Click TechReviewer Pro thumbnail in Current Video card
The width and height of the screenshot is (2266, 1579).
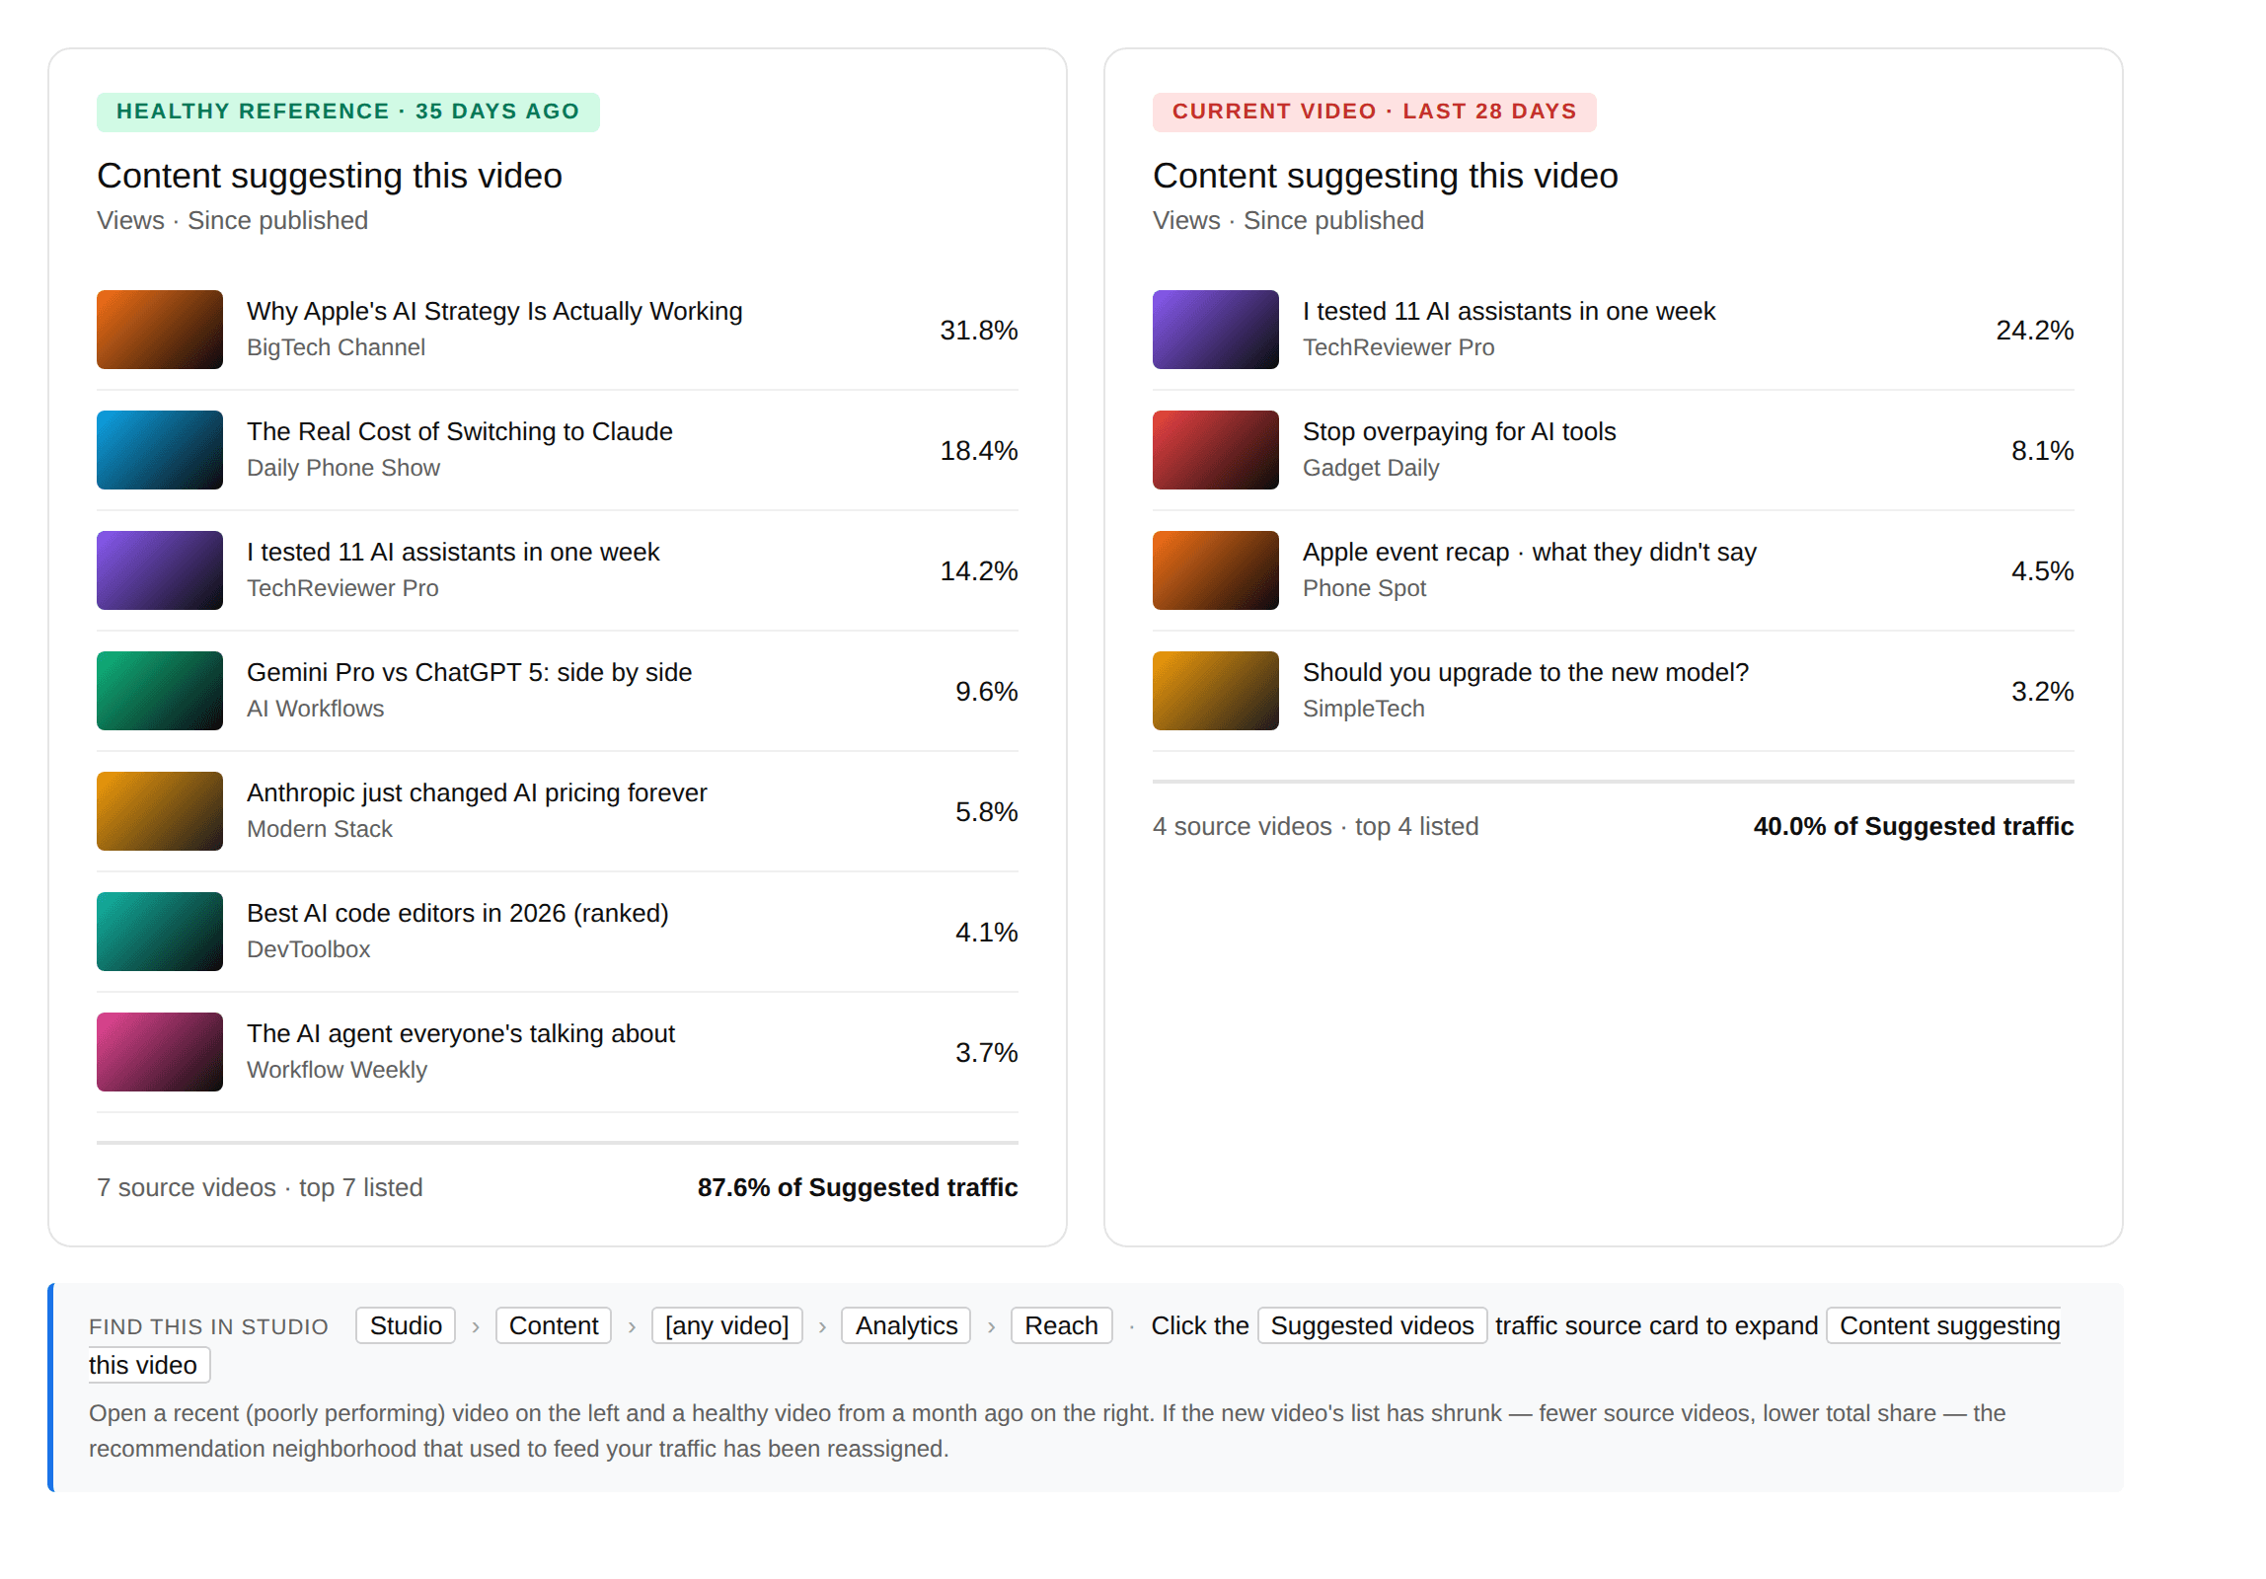pos(1216,330)
